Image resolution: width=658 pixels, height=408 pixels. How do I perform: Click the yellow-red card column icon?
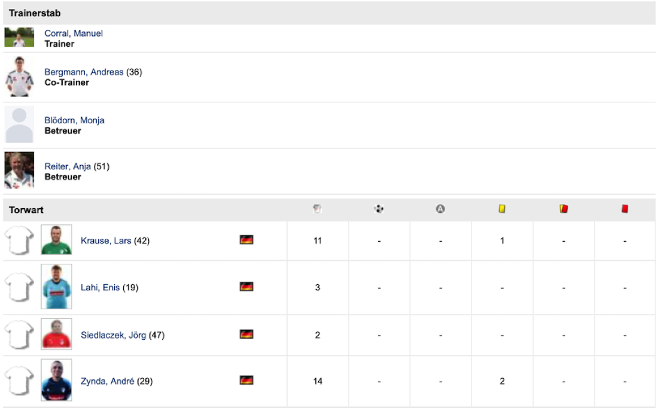coord(563,209)
